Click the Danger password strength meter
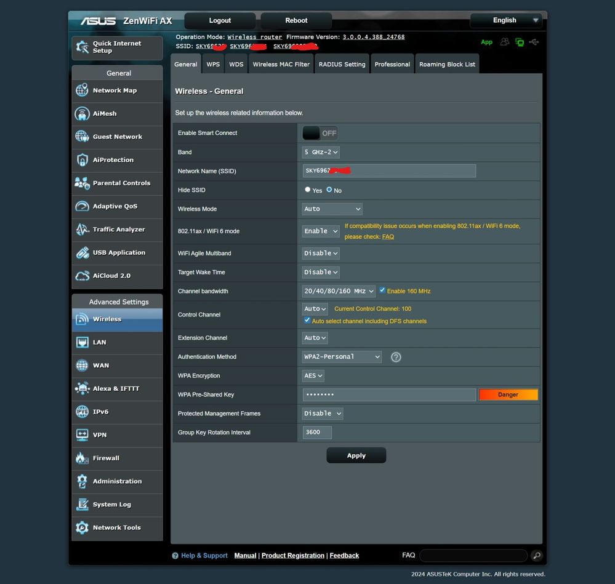Screen dimensions: 615x584 click(508, 394)
